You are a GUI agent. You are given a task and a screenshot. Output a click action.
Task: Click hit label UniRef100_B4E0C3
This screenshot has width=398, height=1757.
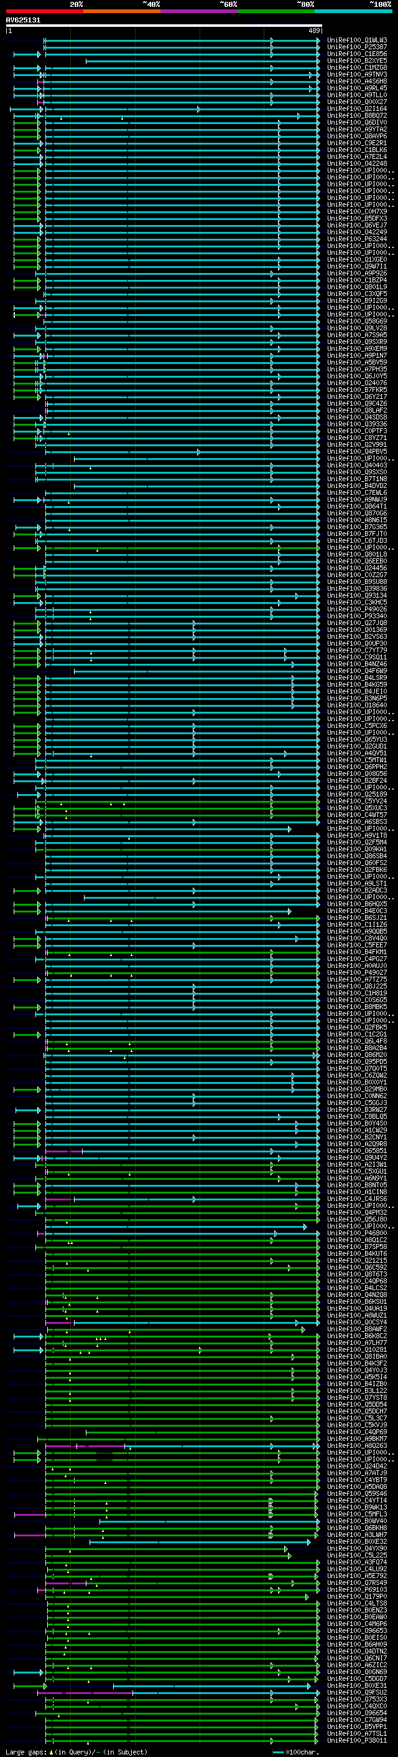[x=357, y=911]
